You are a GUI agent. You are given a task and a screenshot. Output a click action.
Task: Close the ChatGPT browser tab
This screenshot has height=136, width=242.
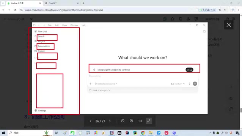[78, 3]
